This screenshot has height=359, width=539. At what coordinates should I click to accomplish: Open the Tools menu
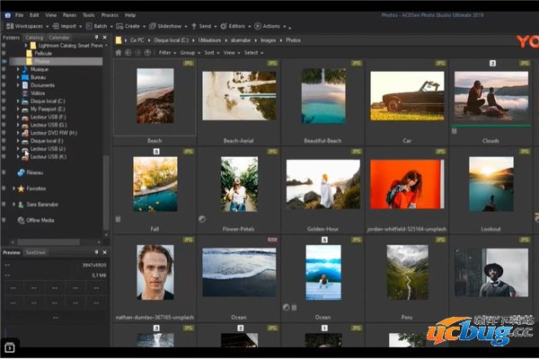click(89, 15)
